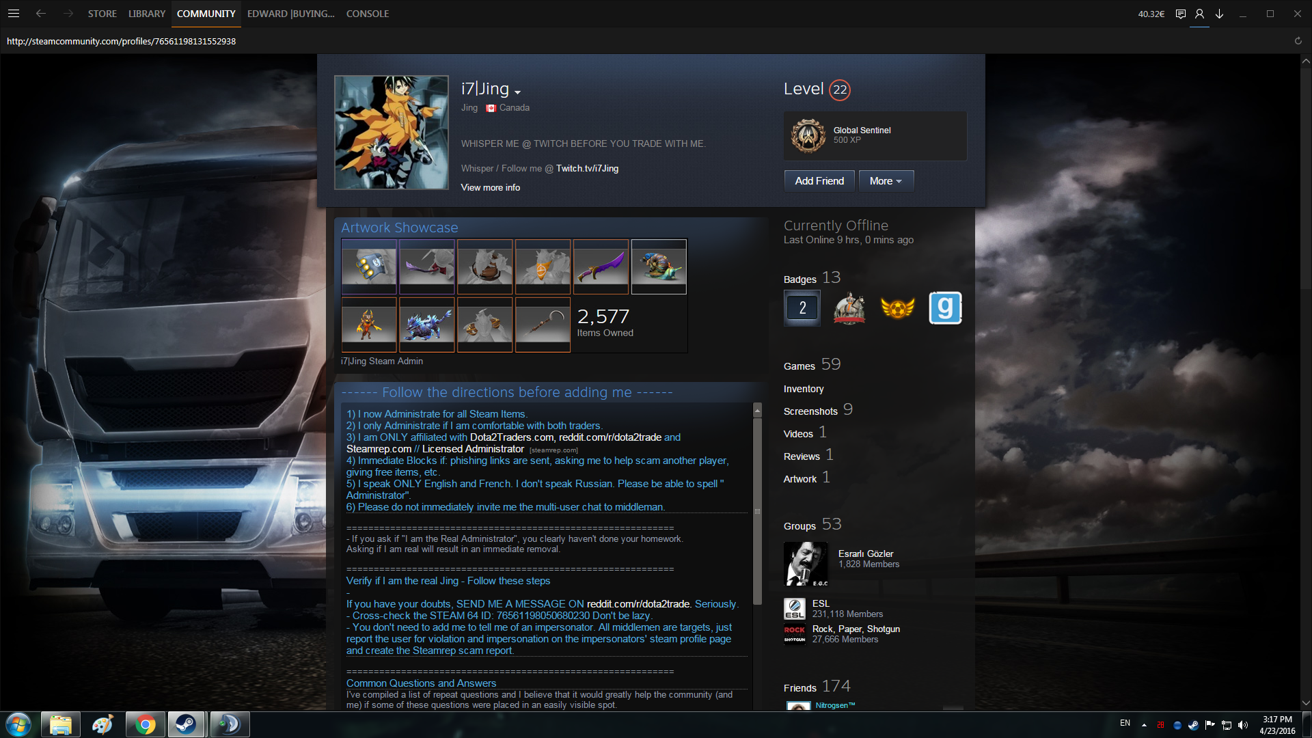This screenshot has width=1312, height=738.
Task: Open the STORE tab
Action: 102,14
